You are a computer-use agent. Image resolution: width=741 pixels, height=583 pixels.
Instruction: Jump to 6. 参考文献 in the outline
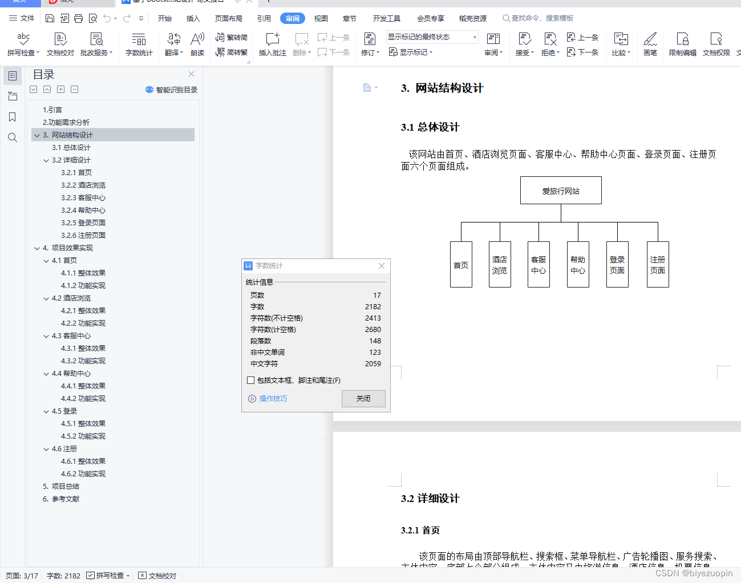tap(61, 499)
